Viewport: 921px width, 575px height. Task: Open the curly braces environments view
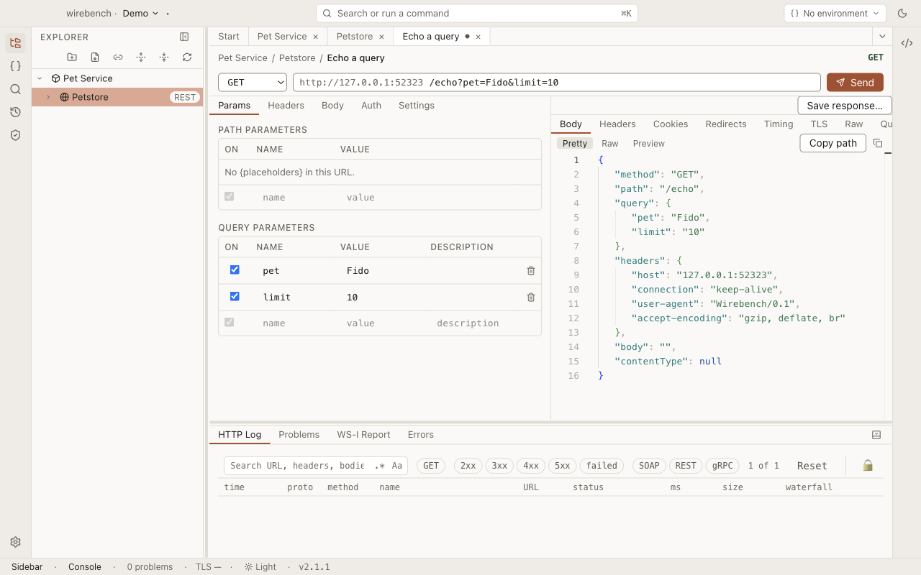15,66
